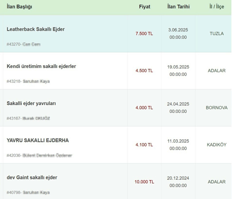Click the KADIKÖY district cell
Image resolution: width=232 pixels, height=199 pixels.
[217, 145]
